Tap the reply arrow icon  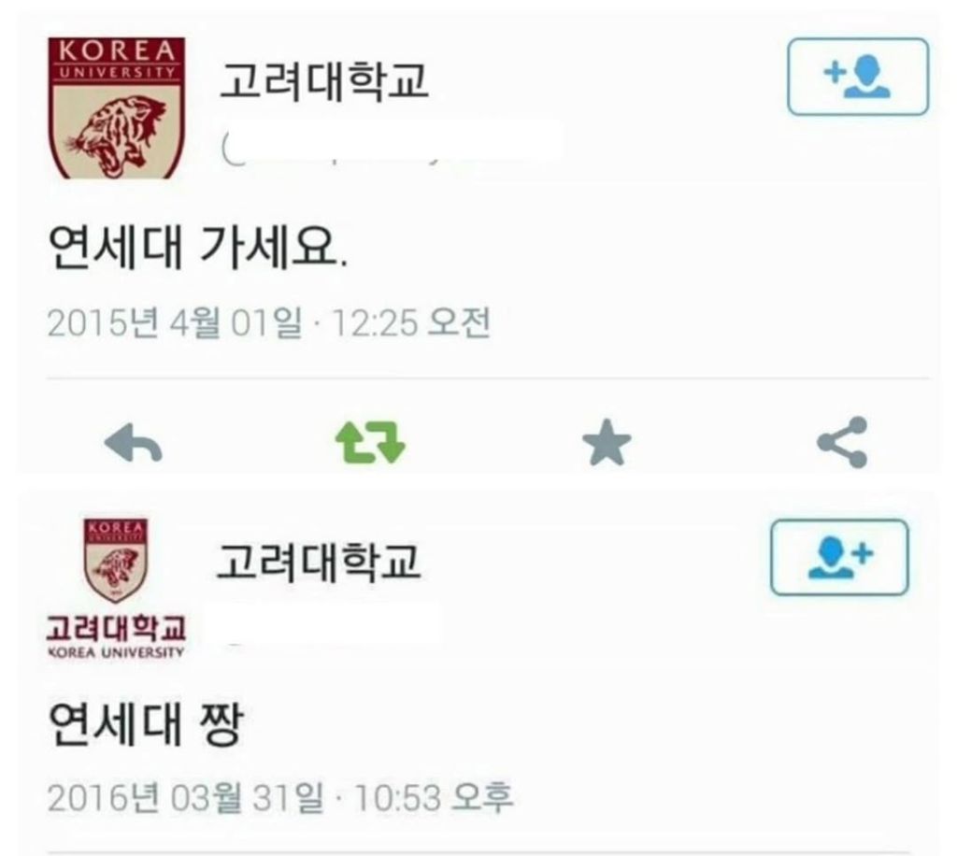[134, 443]
